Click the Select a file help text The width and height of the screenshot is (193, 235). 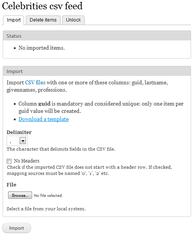[x=46, y=209]
